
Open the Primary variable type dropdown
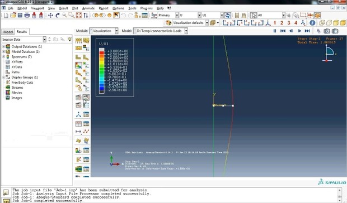[177, 15]
